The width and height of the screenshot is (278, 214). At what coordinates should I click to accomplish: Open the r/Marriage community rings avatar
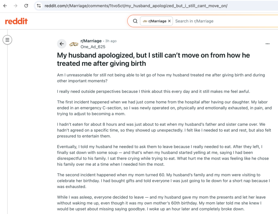pos(74,44)
